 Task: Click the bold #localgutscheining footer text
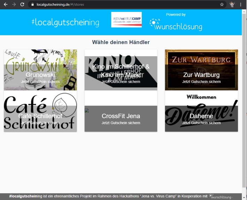coord(23,196)
